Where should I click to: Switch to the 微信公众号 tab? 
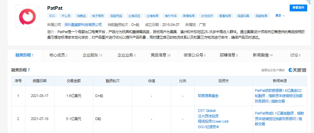pyautogui.click(x=195, y=55)
